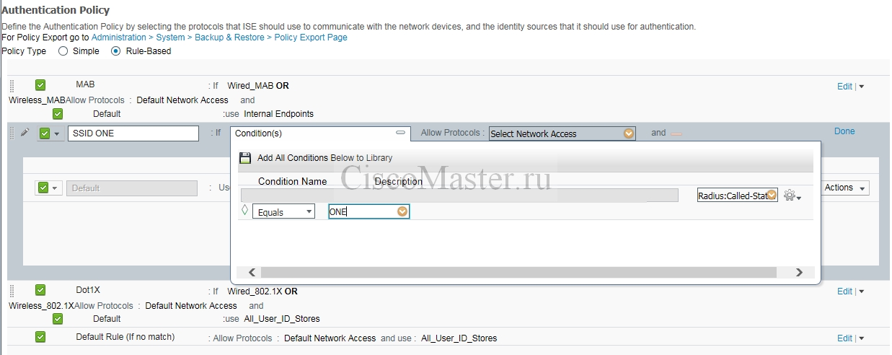Toggle the MAB rule status checkbox
This screenshot has width=892, height=355.
(x=40, y=84)
